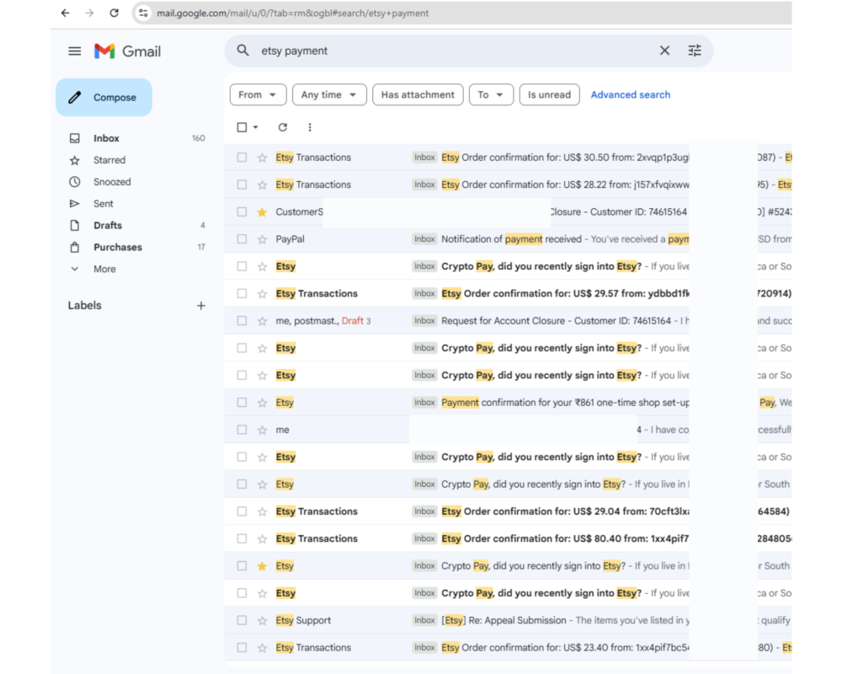This screenshot has height=674, width=842.
Task: Go back with browser back arrow
Action: pyautogui.click(x=65, y=13)
